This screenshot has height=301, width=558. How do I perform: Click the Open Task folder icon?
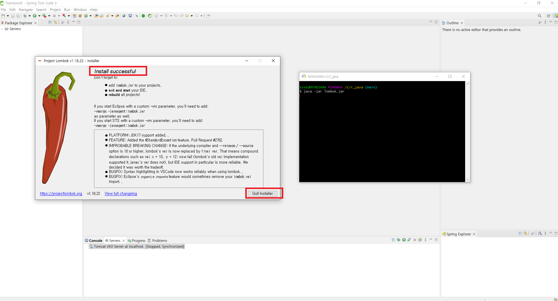click(x=102, y=16)
